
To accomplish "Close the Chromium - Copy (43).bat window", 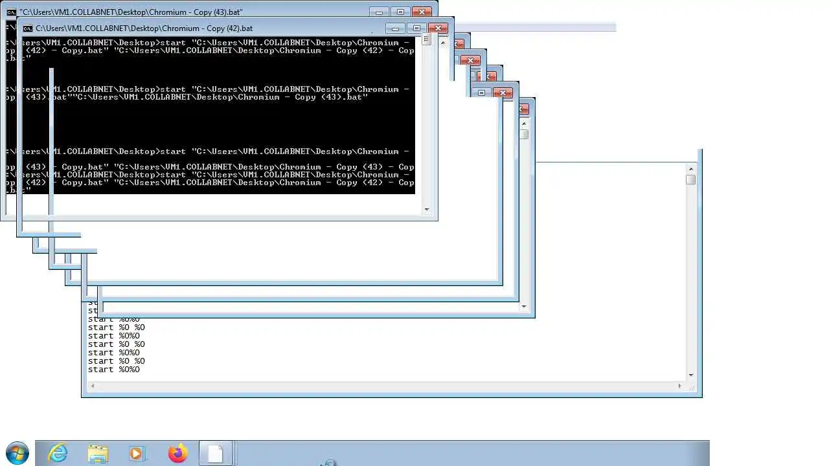I will pos(422,12).
